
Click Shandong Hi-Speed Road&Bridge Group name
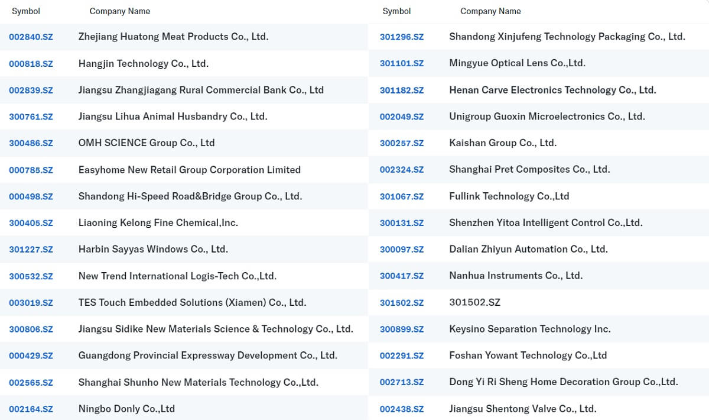click(190, 196)
